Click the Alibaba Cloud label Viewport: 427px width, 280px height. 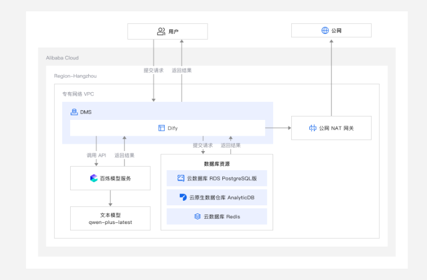tap(62, 58)
